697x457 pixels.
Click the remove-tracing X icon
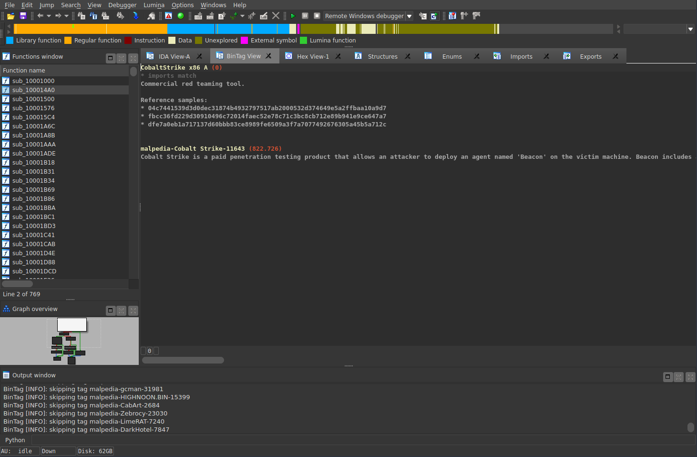tap(476, 16)
